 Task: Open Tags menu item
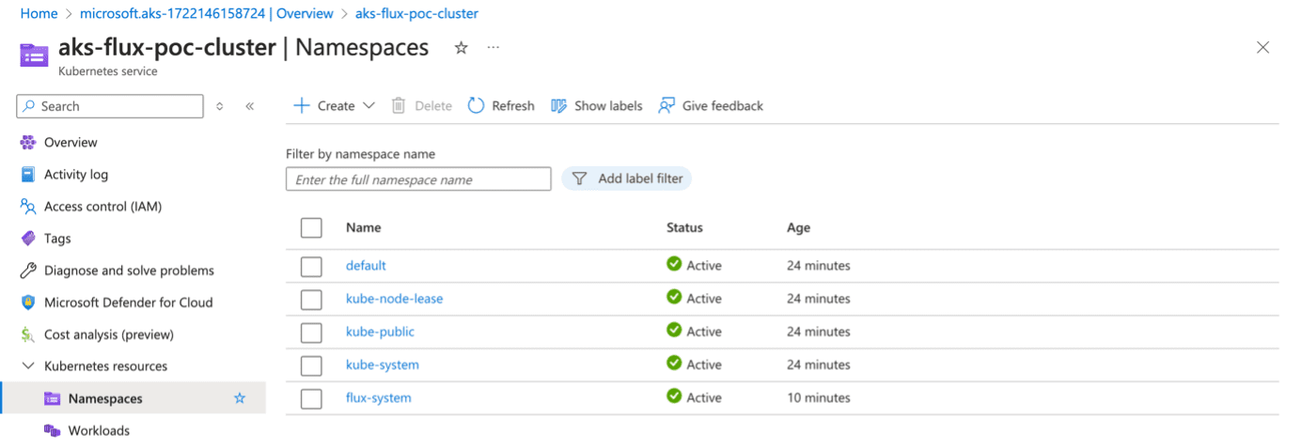[x=57, y=239]
